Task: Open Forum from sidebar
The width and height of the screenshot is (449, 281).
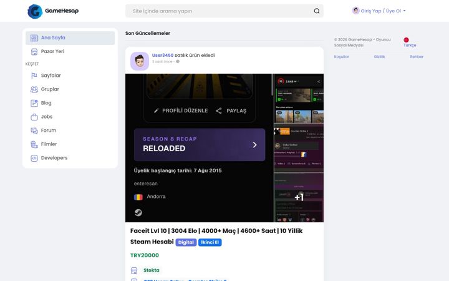Action: pyautogui.click(x=70, y=131)
